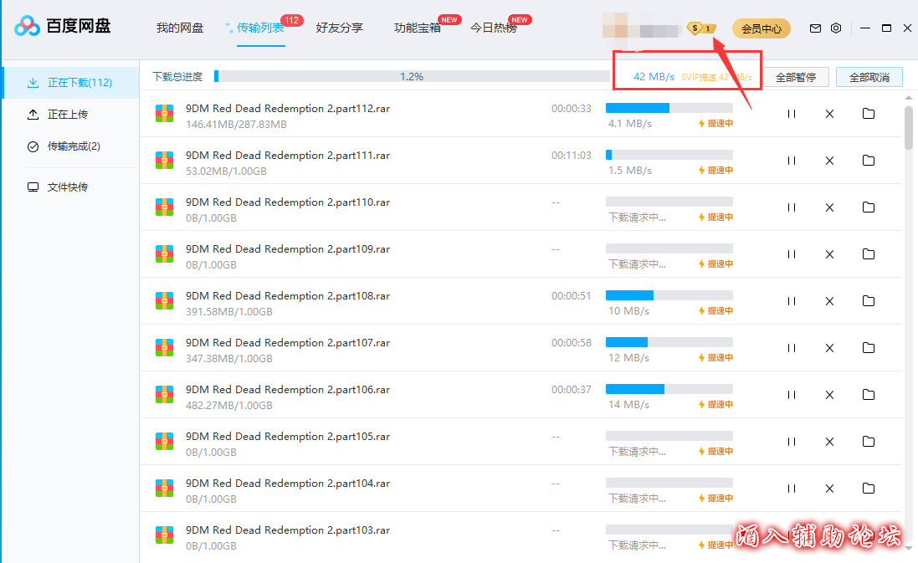The width and height of the screenshot is (918, 563).
Task: Open folder for part110.rar
Action: [x=869, y=207]
